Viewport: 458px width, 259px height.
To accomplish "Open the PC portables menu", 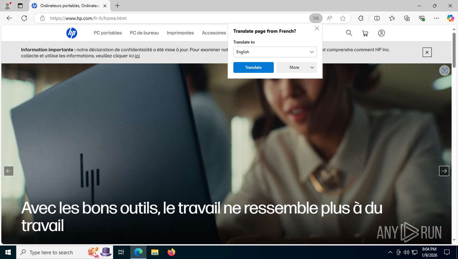I will (x=108, y=33).
